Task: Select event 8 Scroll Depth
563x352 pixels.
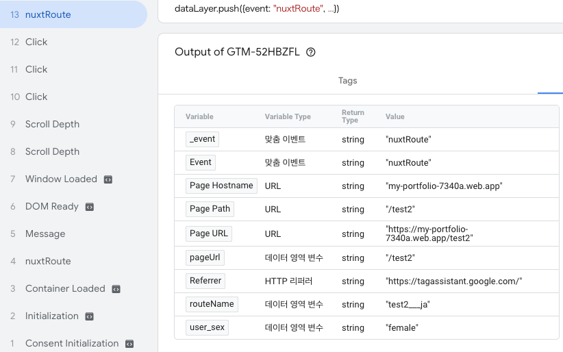Action: (x=73, y=151)
